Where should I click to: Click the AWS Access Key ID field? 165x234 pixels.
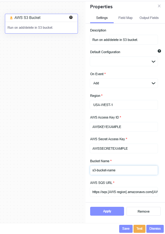124,127
